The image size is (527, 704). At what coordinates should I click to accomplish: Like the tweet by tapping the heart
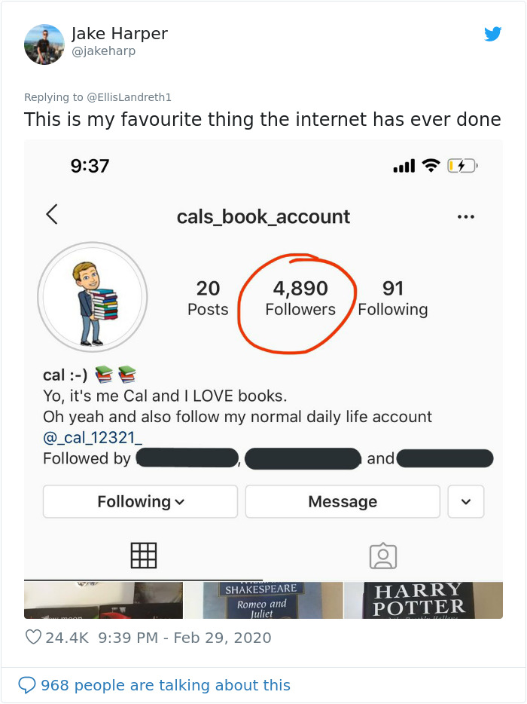click(33, 637)
